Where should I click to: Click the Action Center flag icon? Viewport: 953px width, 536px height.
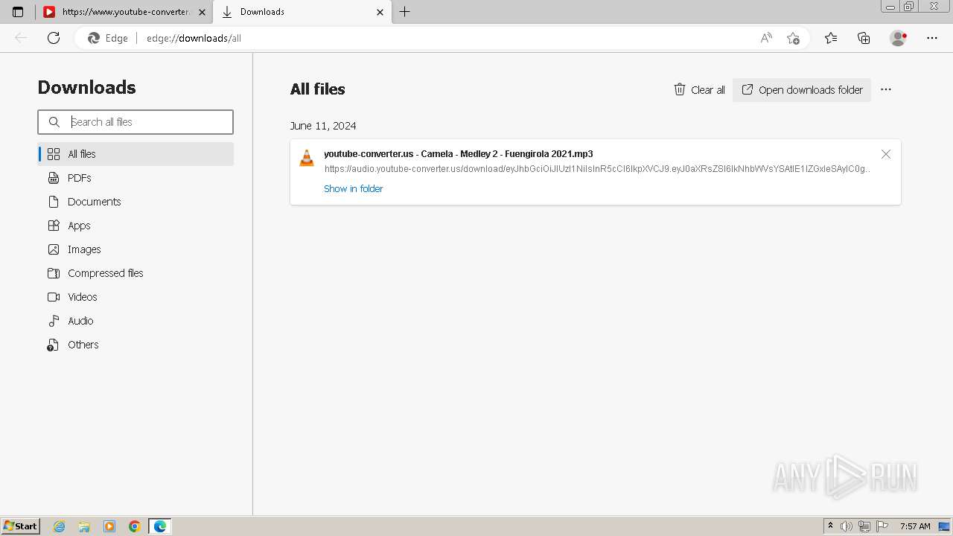(882, 526)
